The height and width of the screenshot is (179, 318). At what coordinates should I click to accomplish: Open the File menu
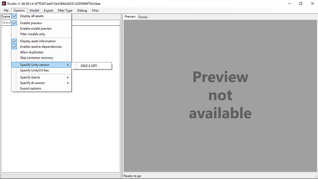pyautogui.click(x=6, y=10)
